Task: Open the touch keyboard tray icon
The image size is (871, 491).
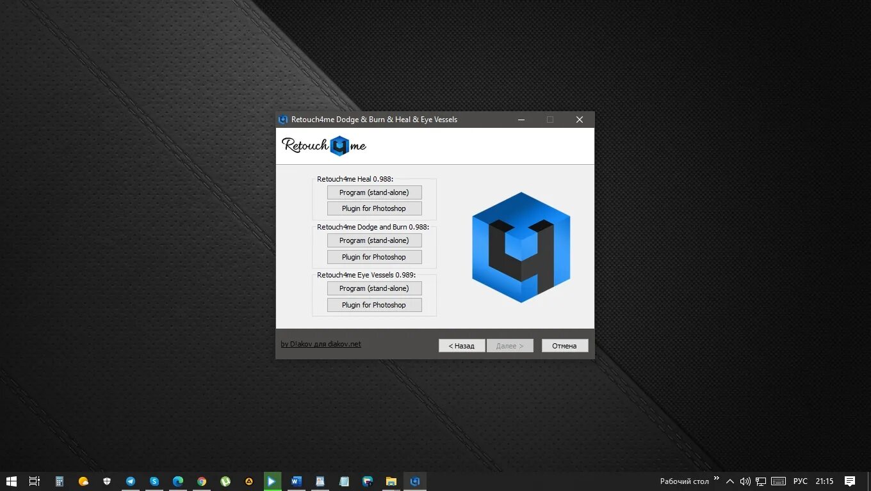Action: (x=779, y=481)
